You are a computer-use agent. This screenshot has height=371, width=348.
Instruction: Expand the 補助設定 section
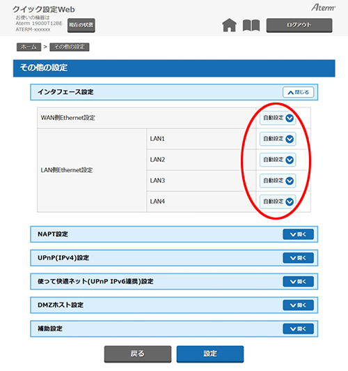298,329
